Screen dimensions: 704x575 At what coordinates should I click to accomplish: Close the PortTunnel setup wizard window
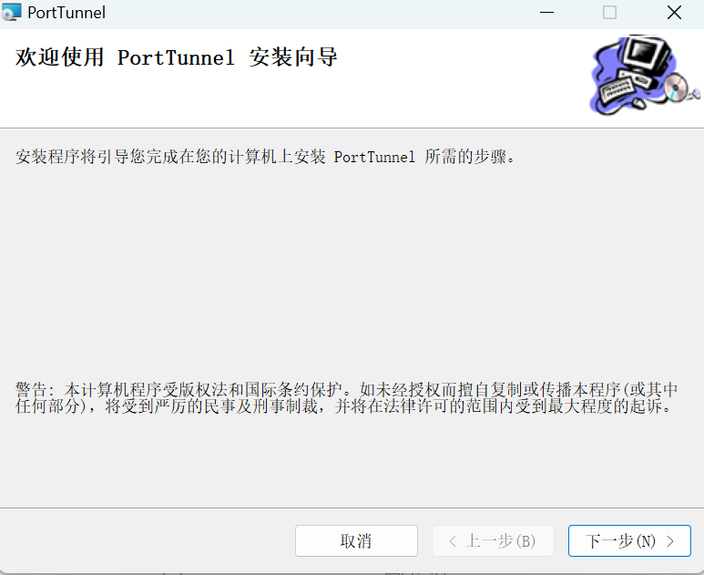[674, 13]
